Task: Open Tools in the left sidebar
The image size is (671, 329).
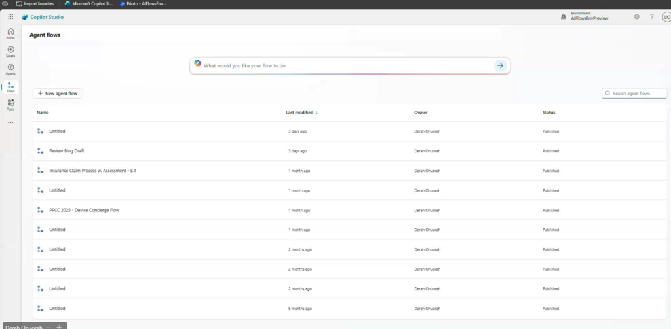Action: 10,105
